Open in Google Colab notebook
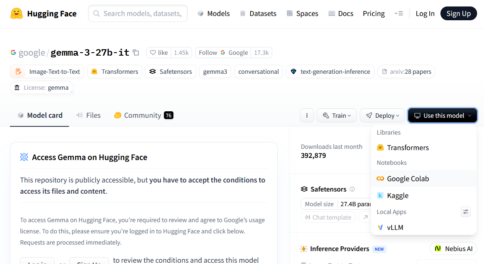Screen dimensions: 484x264 click(408, 179)
